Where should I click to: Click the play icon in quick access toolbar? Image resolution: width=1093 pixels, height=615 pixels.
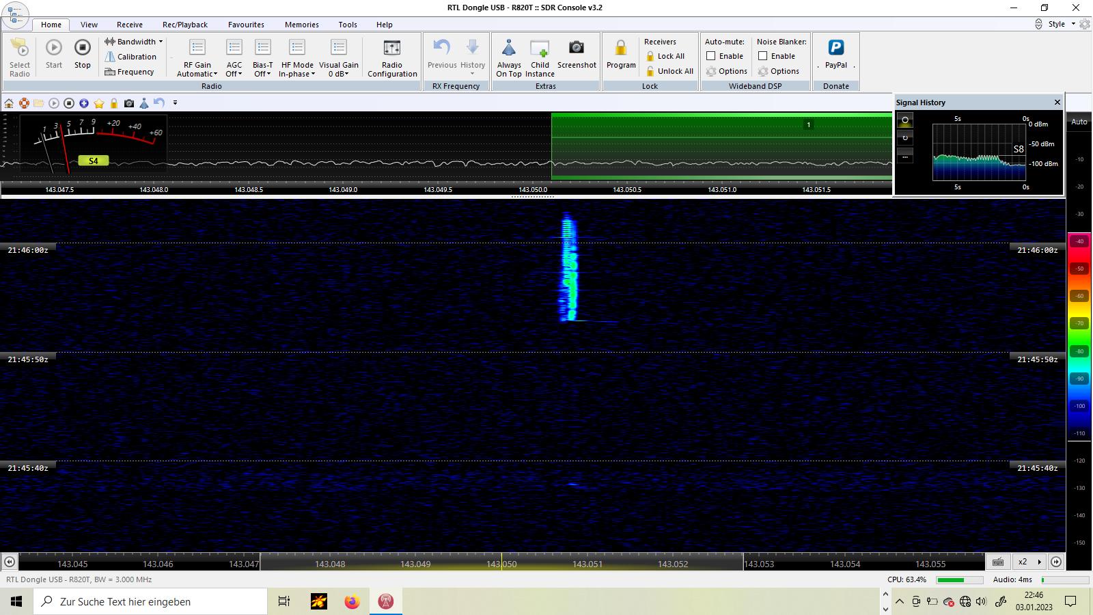(54, 103)
